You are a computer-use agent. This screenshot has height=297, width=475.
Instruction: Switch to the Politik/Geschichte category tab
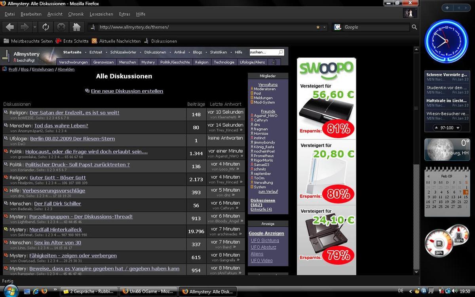pyautogui.click(x=175, y=62)
